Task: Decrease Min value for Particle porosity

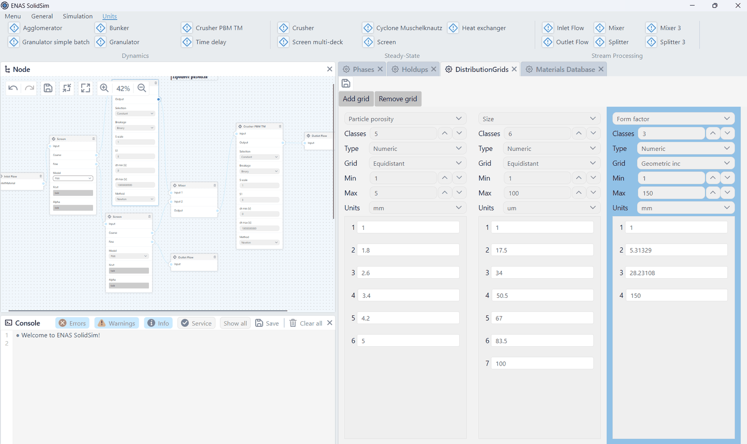Action: click(459, 178)
